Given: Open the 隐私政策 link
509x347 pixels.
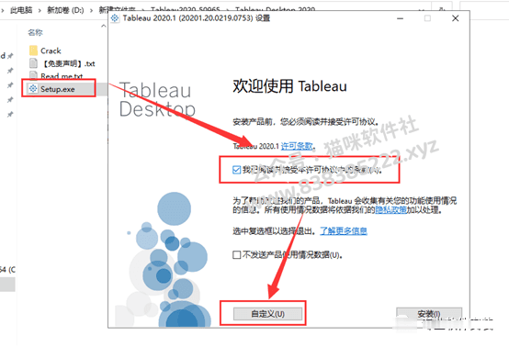Looking at the screenshot, I should tap(390, 210).
